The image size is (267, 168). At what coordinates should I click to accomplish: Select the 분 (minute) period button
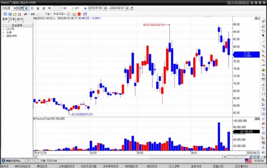click(x=43, y=8)
